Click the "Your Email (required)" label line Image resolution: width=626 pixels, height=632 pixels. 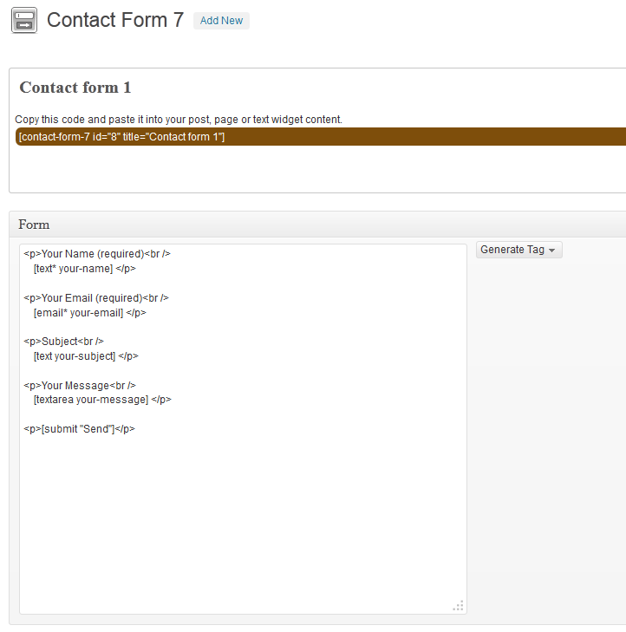[x=96, y=298]
